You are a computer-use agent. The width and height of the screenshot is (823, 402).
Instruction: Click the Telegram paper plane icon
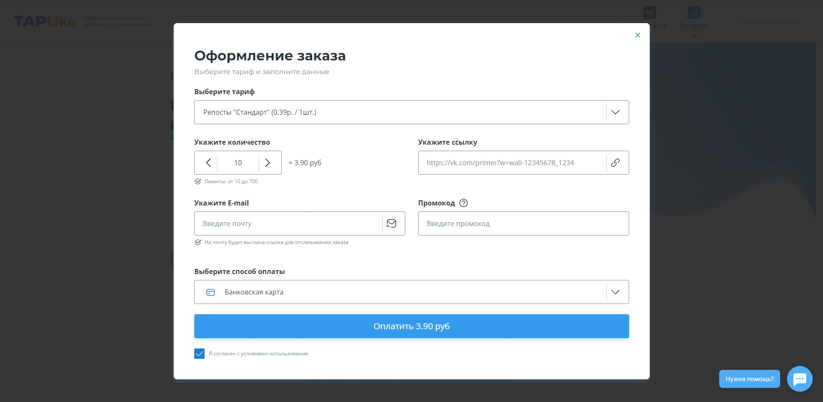694,12
